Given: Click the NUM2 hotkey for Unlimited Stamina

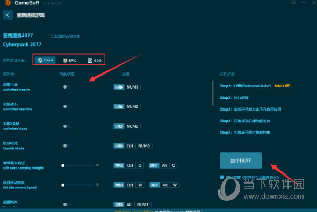Looking at the screenshot, I should tap(132, 107).
